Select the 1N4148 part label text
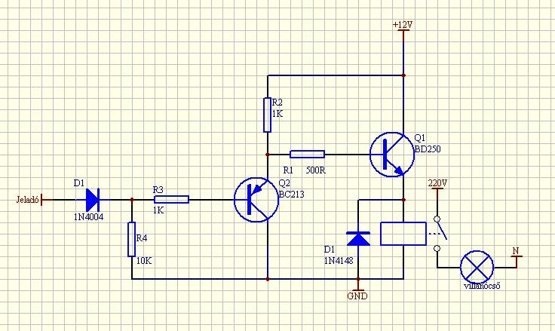This screenshot has height=331, width=555. click(x=339, y=261)
